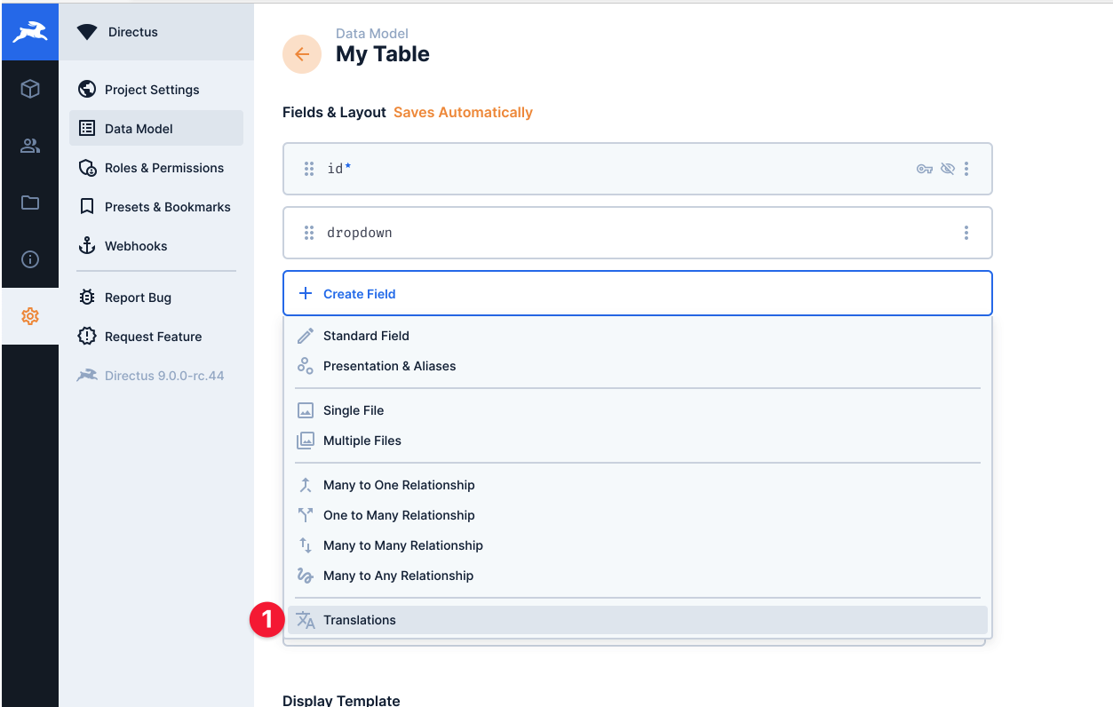1113x707 pixels.
Task: Click the Presentation & Aliases shapes icon
Action: click(306, 366)
